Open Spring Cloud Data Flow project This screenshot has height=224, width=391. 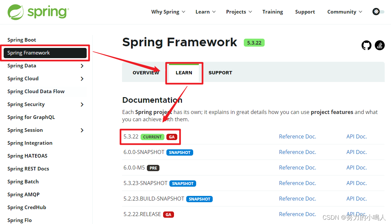tap(36, 92)
